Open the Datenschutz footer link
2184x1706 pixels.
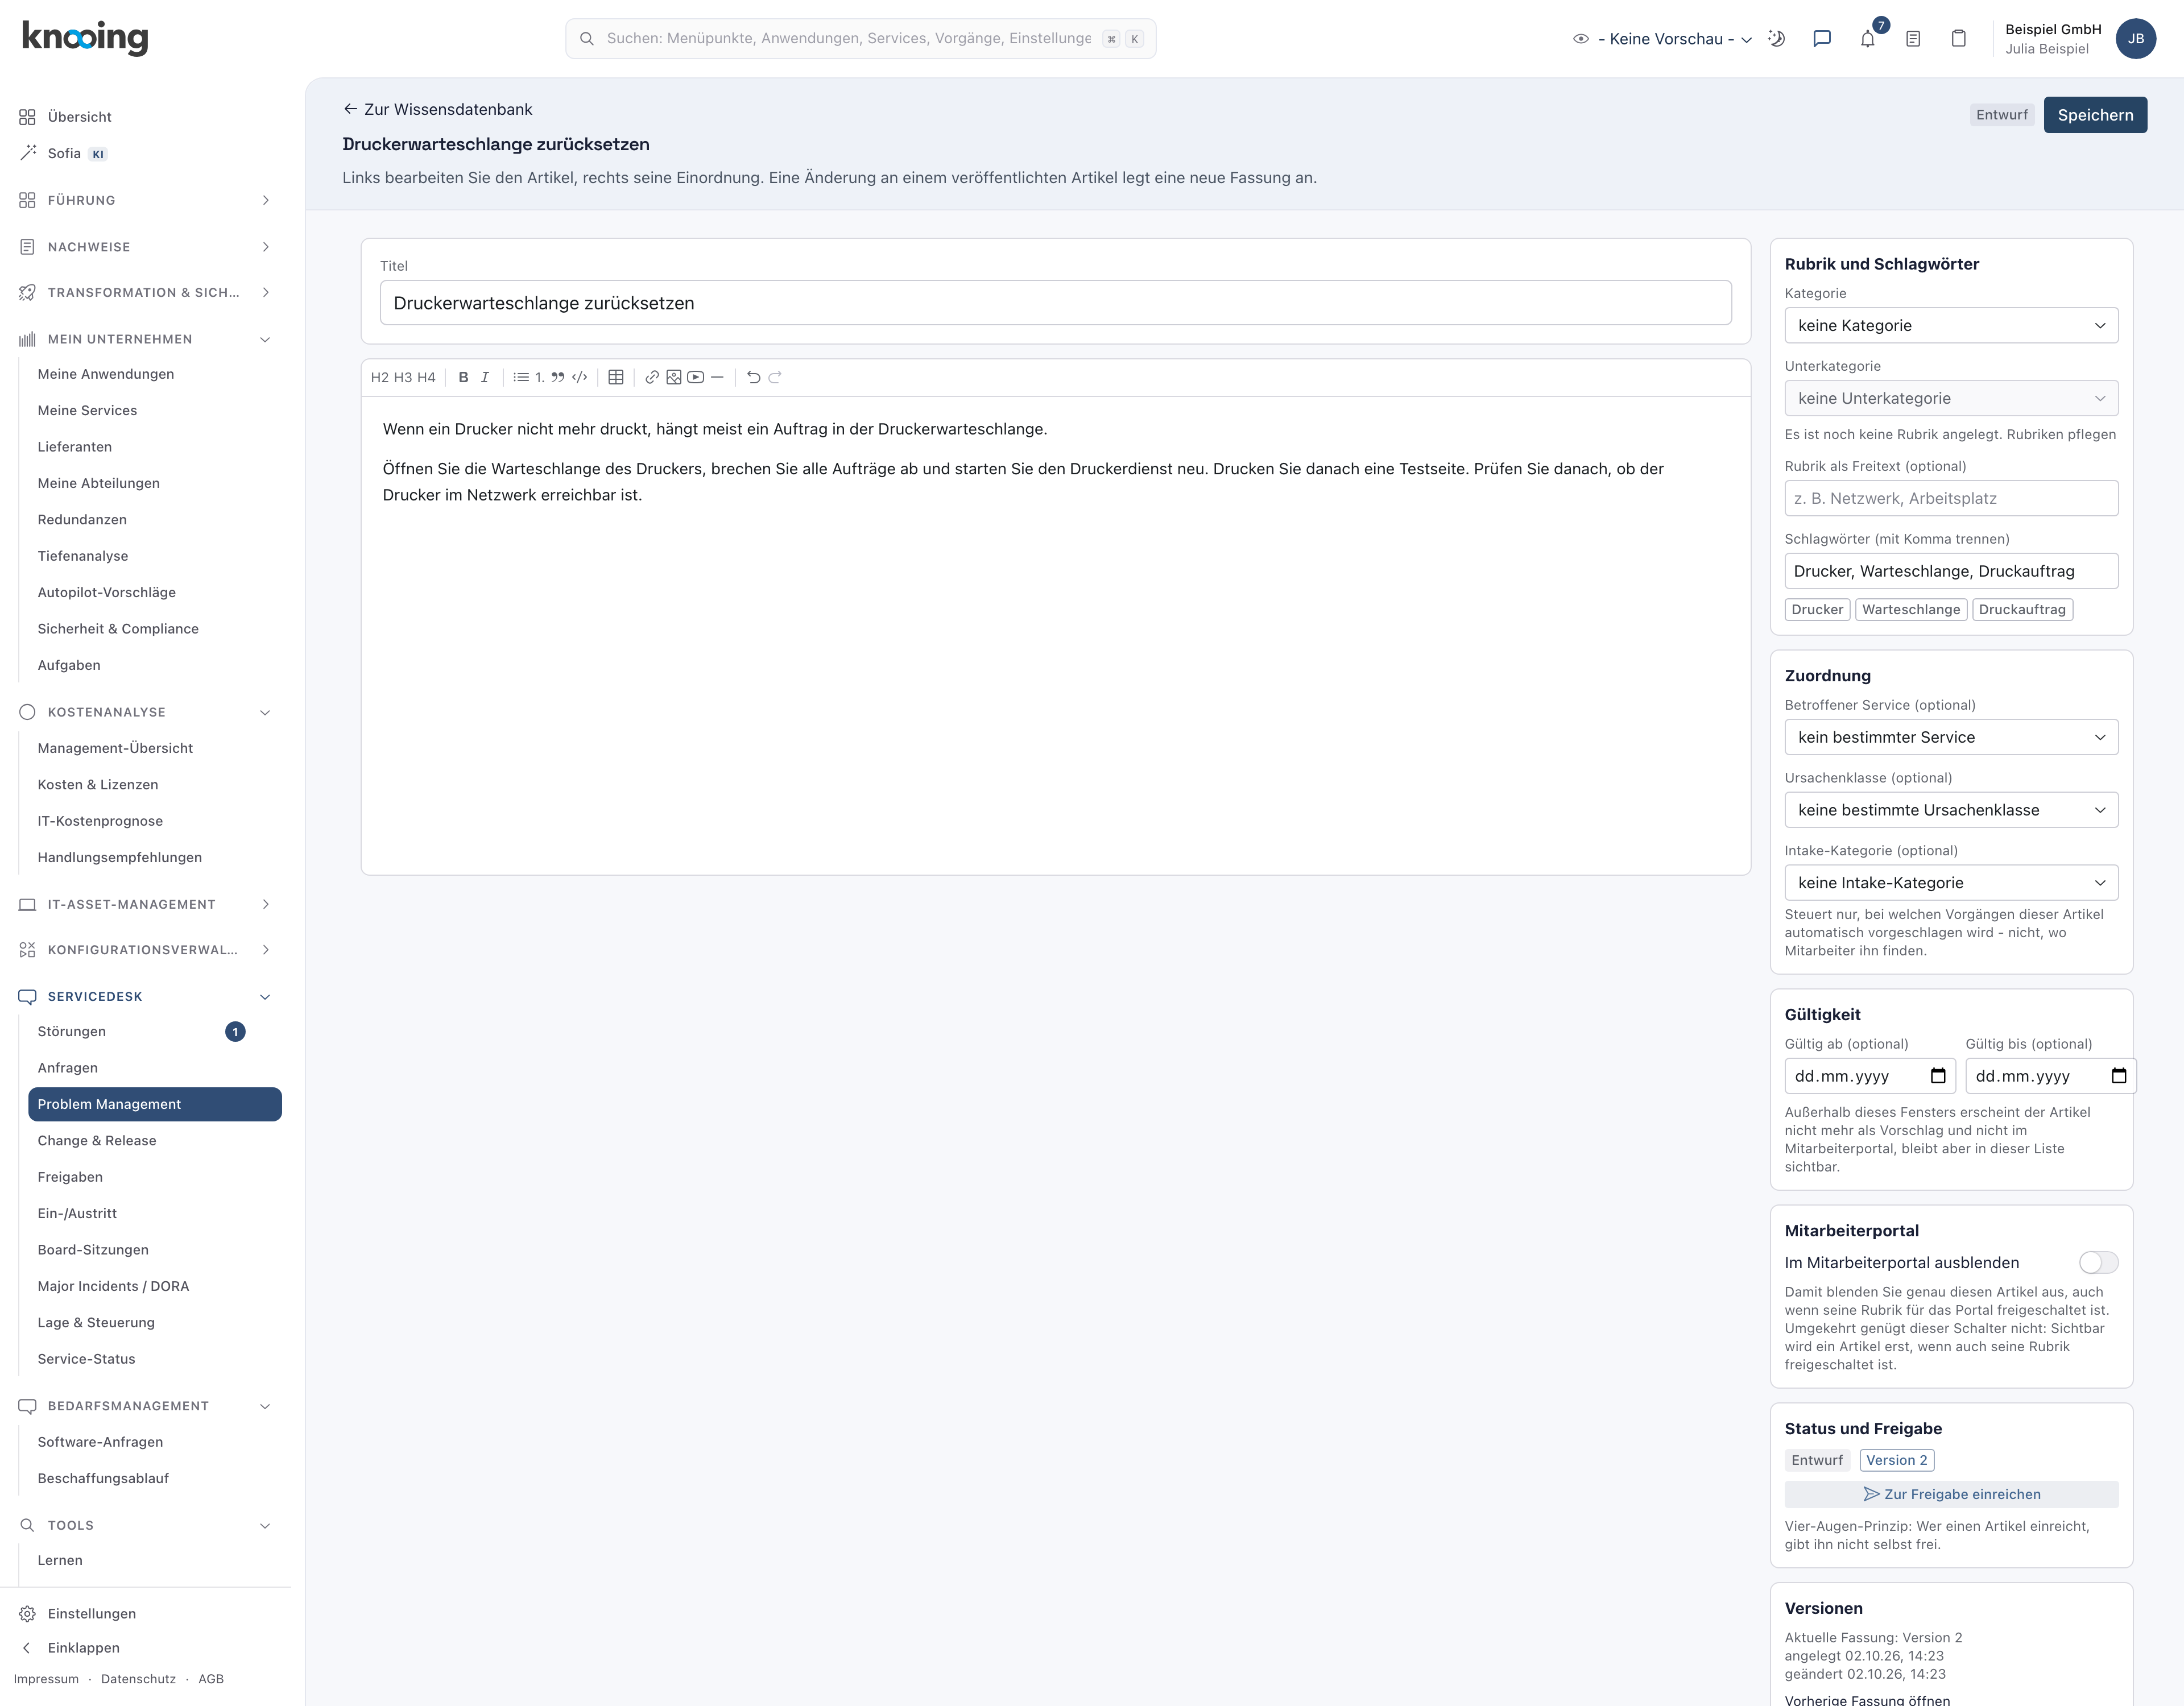coord(138,1679)
